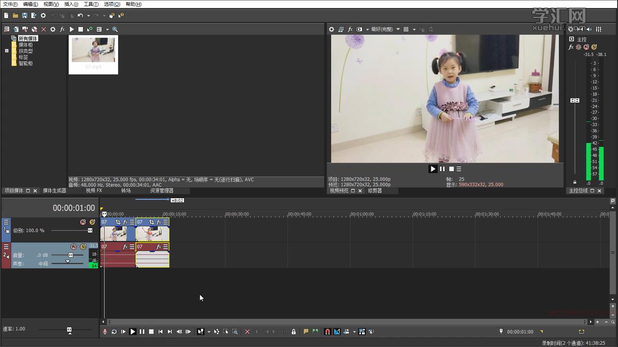Open the media views dropdown arrow

(107, 30)
